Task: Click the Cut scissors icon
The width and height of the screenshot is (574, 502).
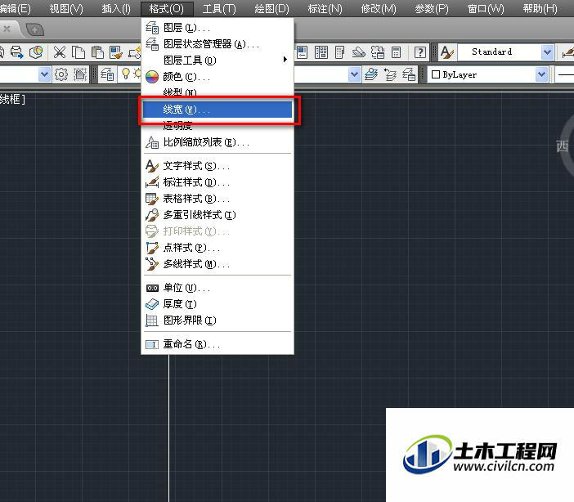Action: coord(60,52)
